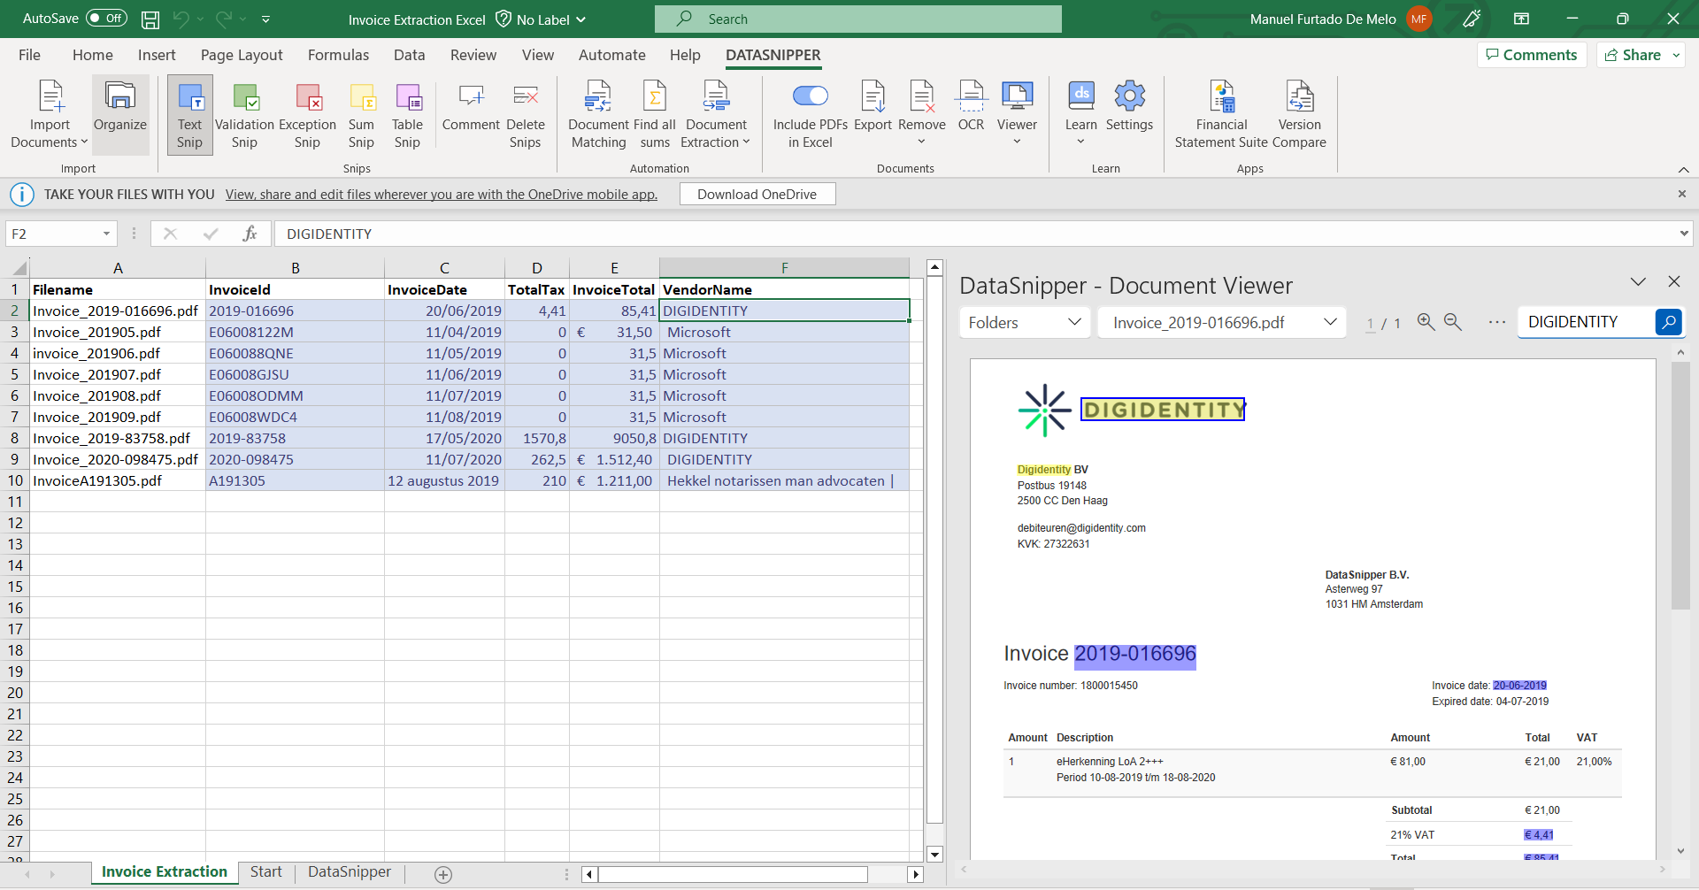Open the pen/ink drawing icon in the title bar
This screenshot has width=1699, height=890.
(x=1472, y=19)
